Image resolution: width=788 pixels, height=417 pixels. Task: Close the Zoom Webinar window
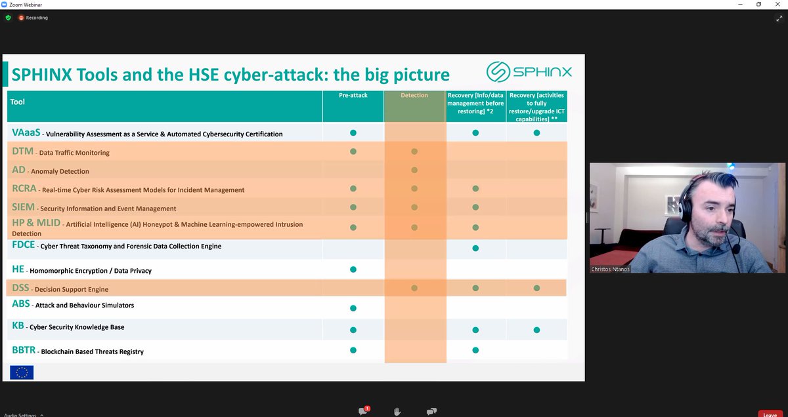point(777,4)
